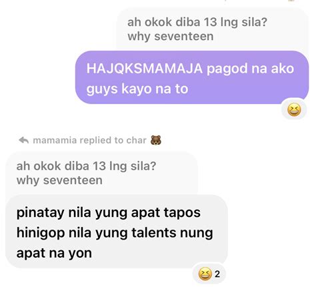Click the line 'apat na yon'
This screenshot has width=316, height=287.
(54, 254)
